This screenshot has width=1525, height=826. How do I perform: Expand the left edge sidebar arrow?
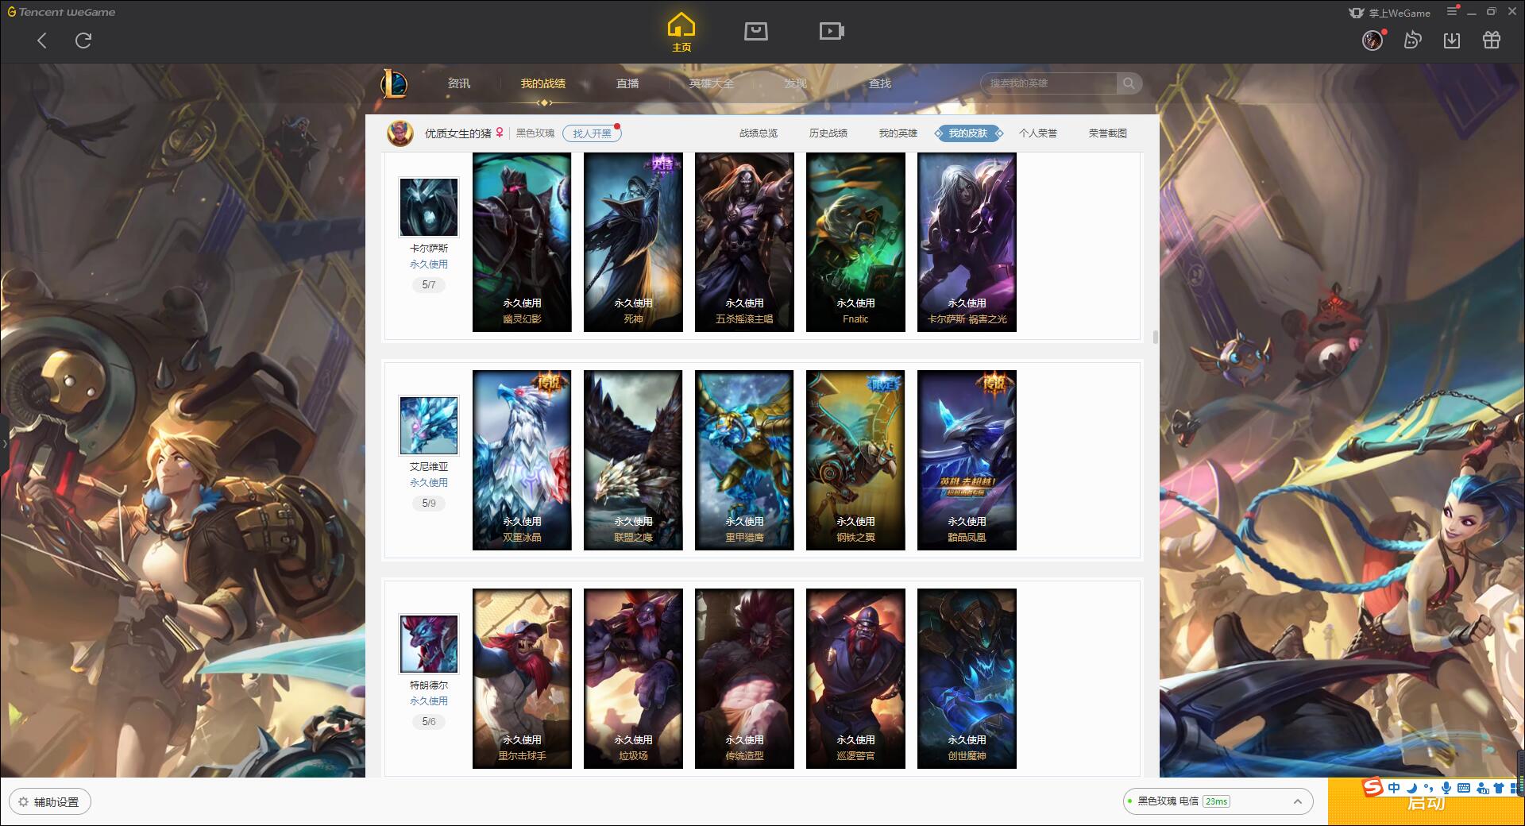[x=4, y=443]
